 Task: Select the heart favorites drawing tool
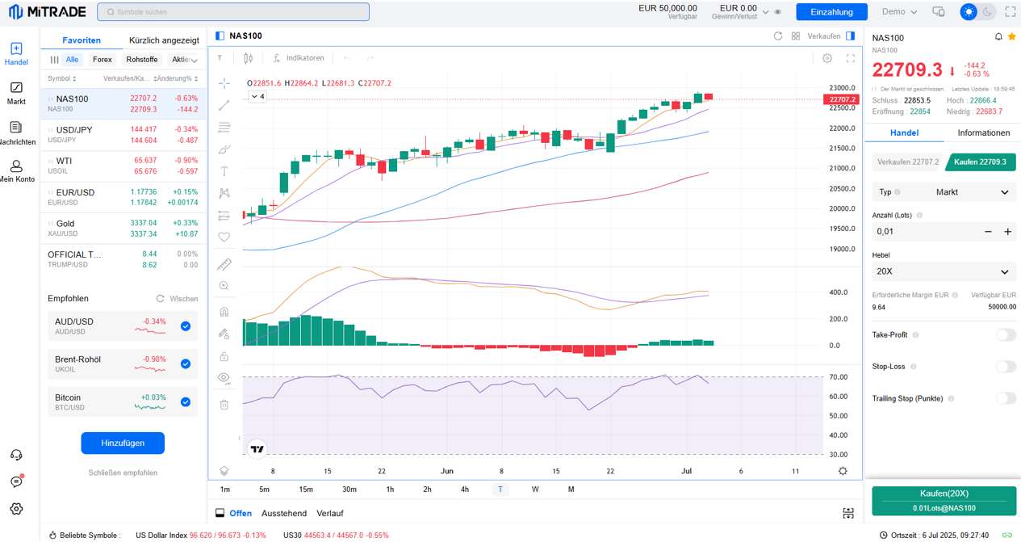tap(224, 237)
